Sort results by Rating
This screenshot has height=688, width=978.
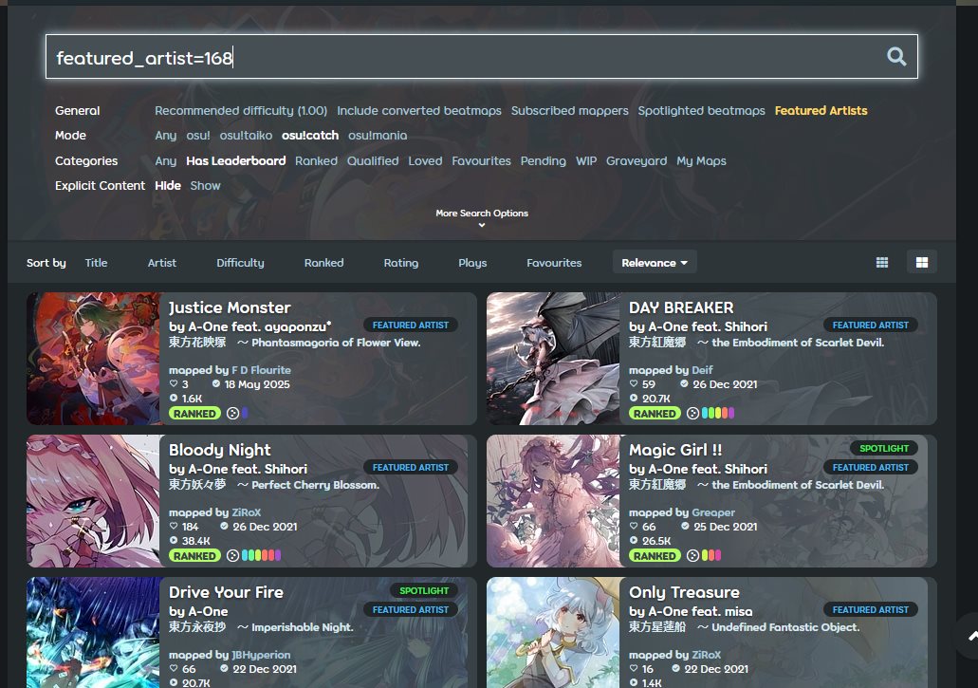[400, 263]
